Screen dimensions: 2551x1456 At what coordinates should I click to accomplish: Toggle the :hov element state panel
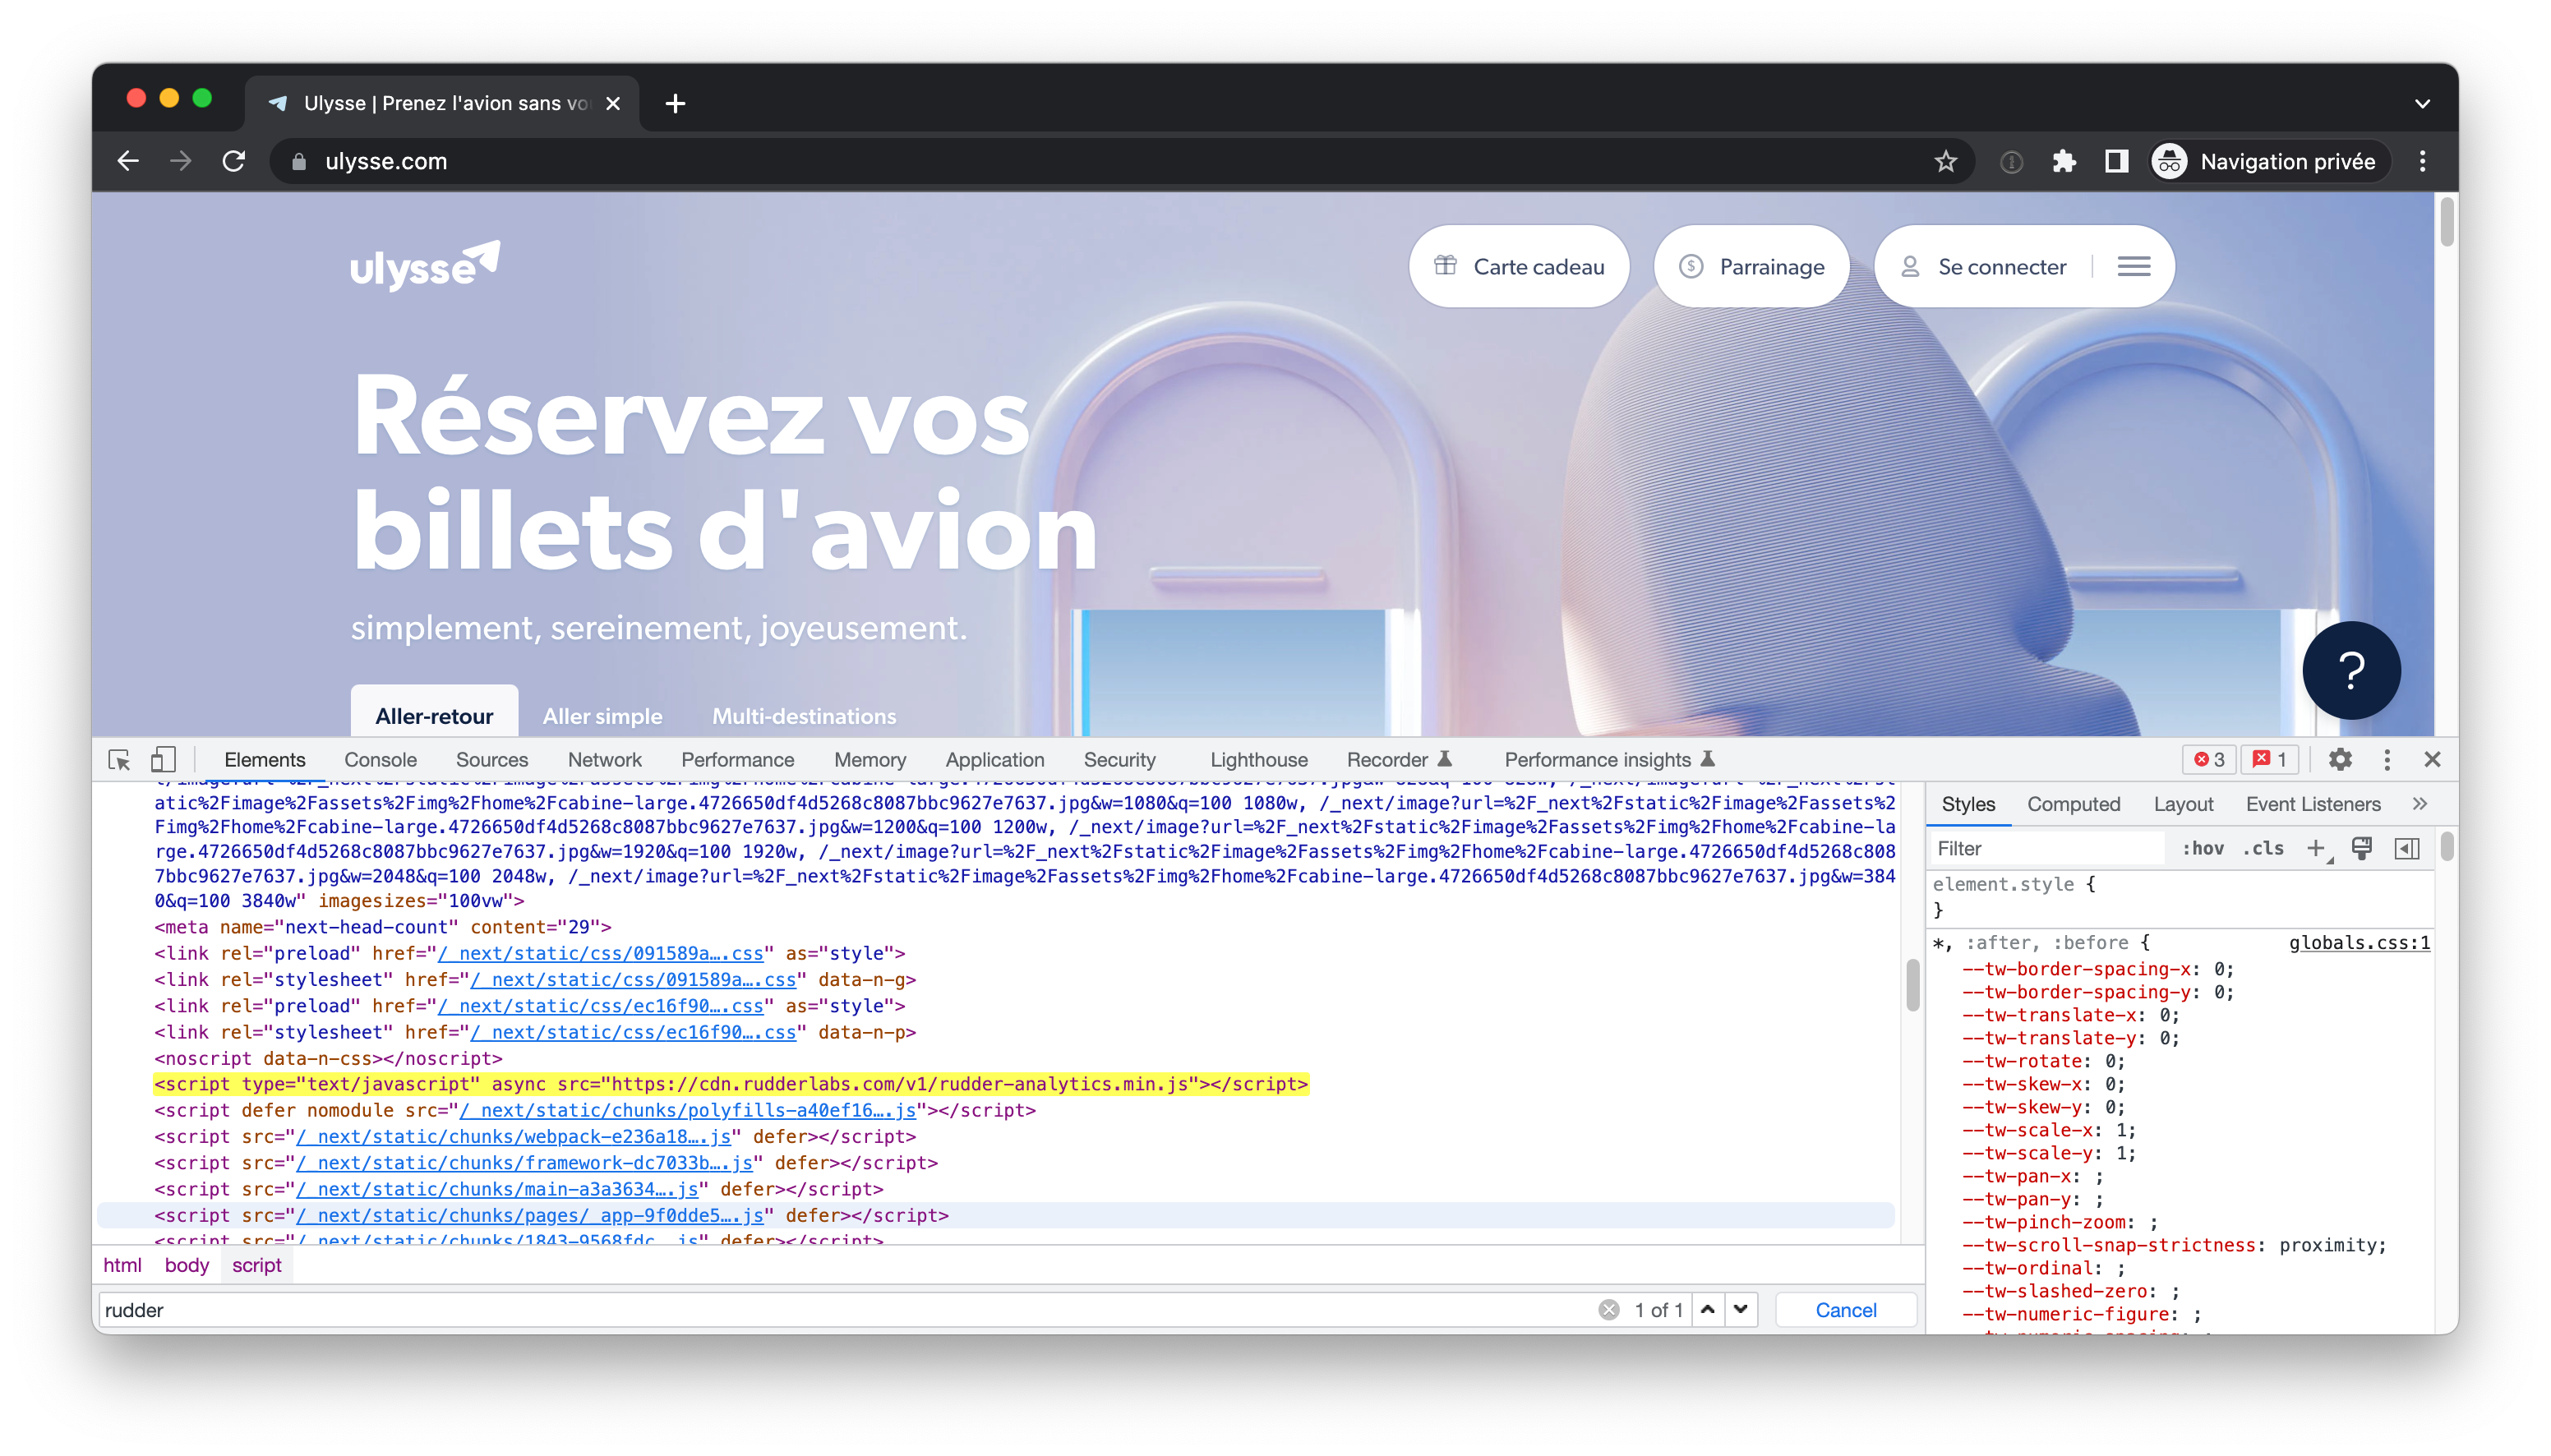click(2203, 849)
